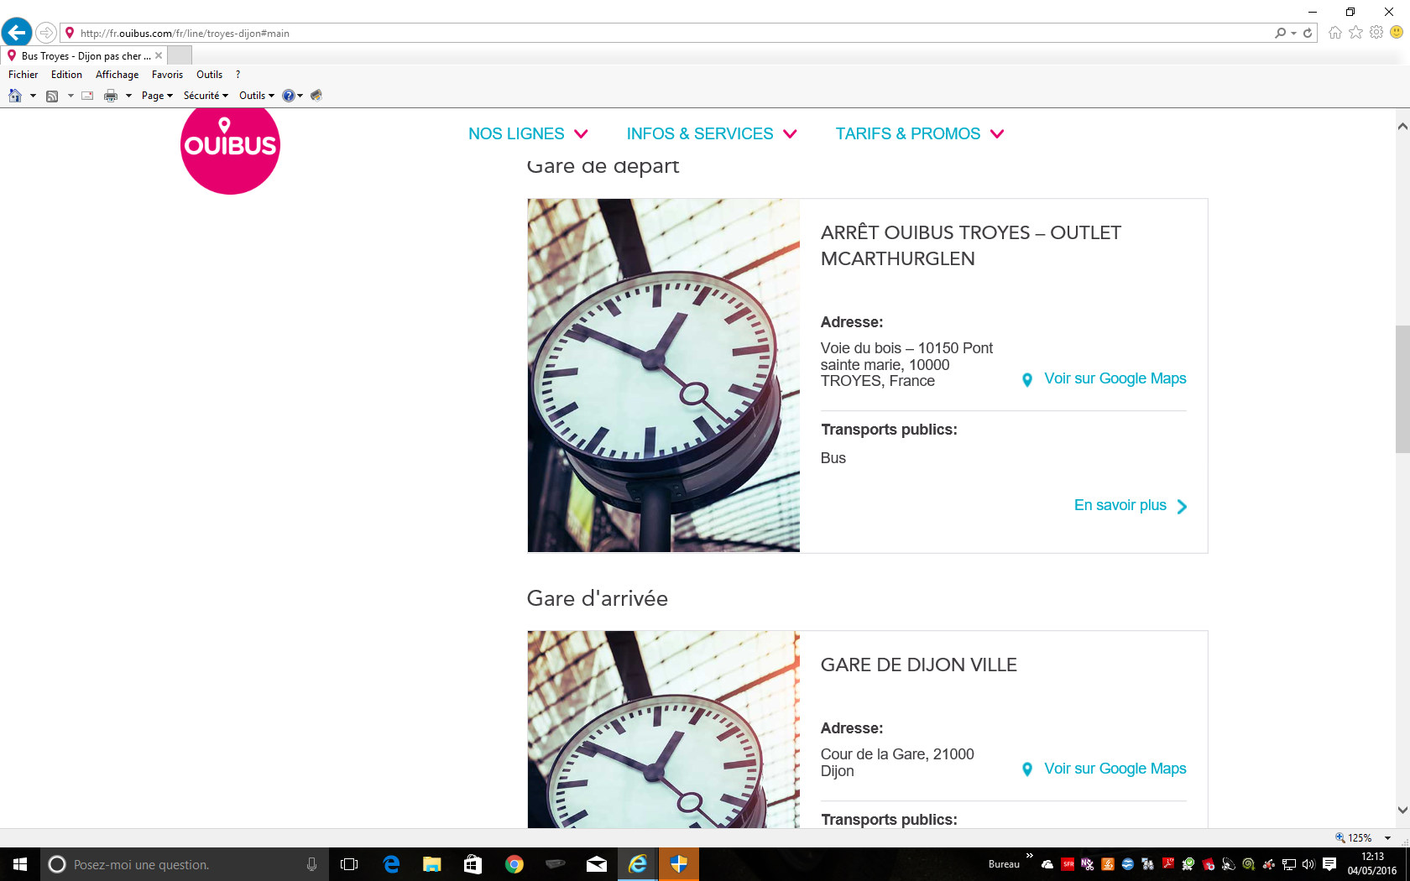
Task: Open the browser home icon at top right
Action: [x=1335, y=32]
